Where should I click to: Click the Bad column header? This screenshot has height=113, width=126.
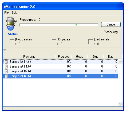(x=111, y=57)
